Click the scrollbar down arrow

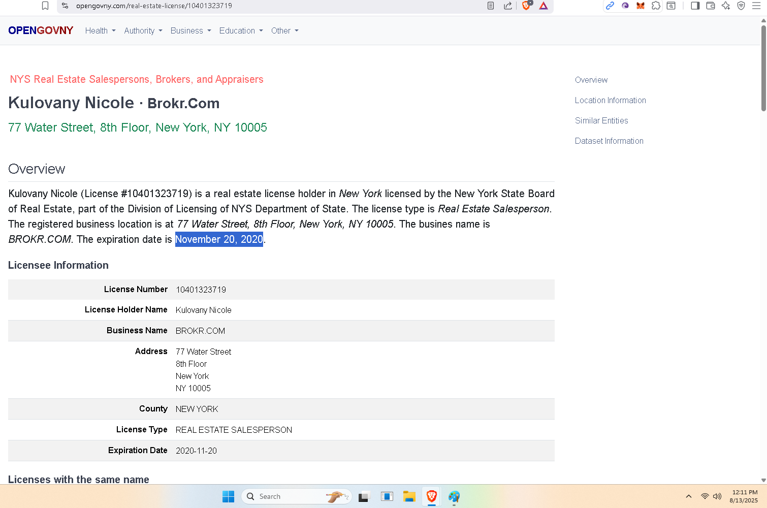[763, 480]
